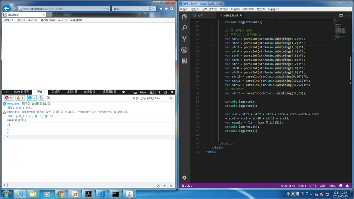Open IE 파일(F) menu
This screenshot has width=354, height=199.
(x=8, y=20)
